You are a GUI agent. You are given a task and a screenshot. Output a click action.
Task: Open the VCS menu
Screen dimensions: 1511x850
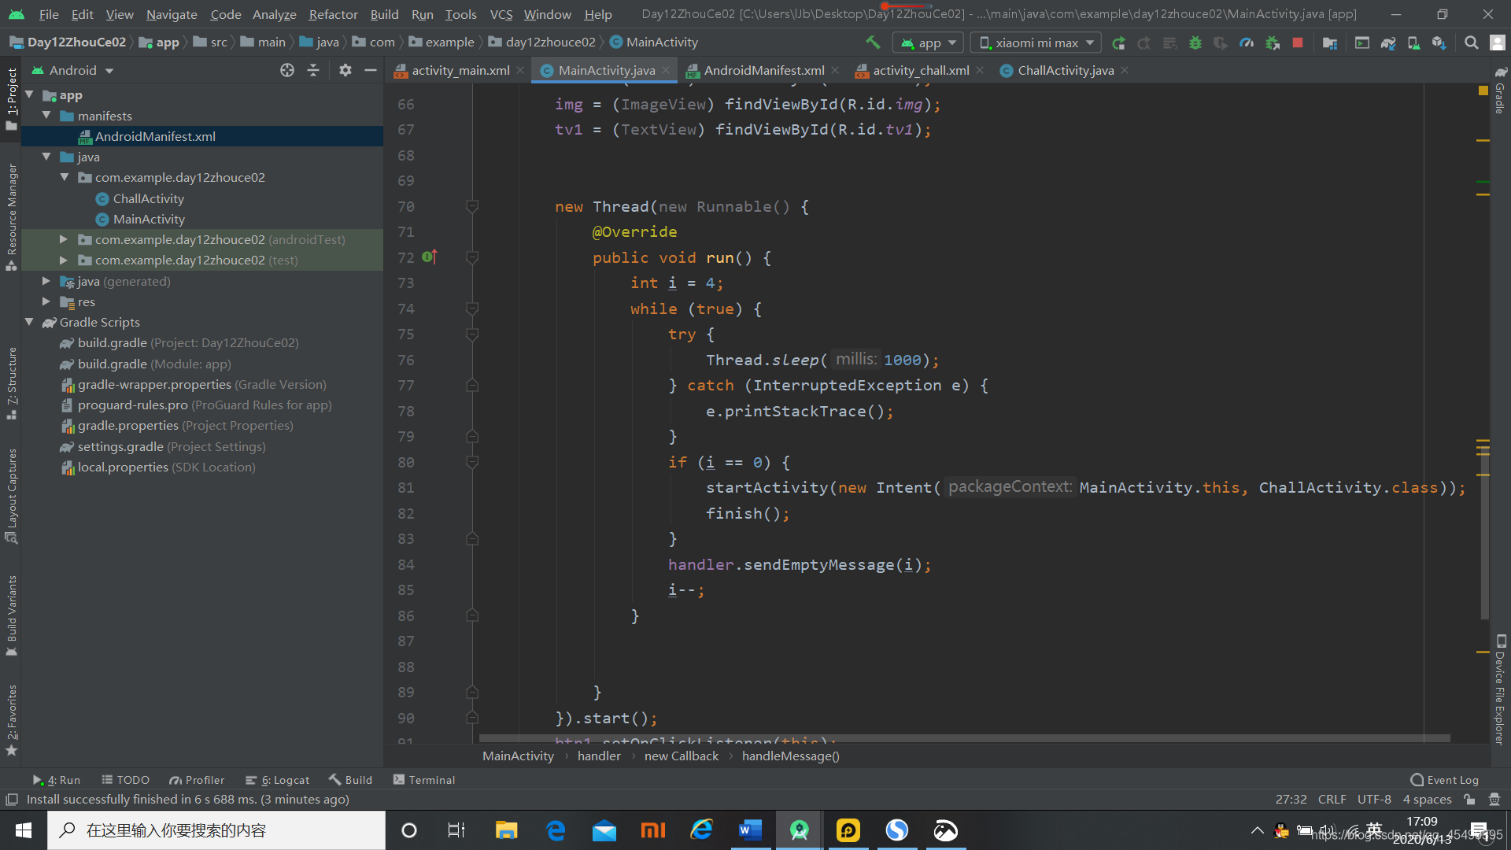click(x=501, y=14)
